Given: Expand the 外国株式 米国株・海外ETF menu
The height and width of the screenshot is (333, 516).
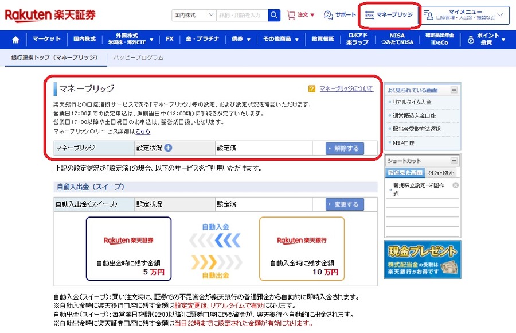Looking at the screenshot, I should 131,39.
